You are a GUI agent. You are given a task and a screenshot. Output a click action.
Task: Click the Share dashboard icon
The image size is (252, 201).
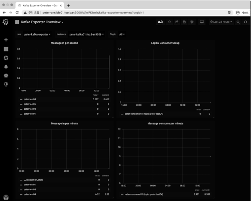[x=177, y=22]
